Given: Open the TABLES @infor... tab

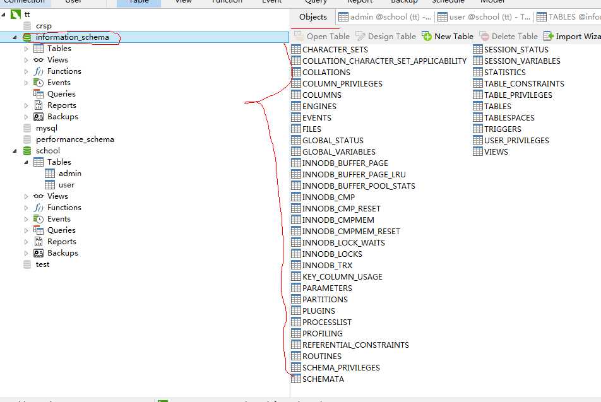Looking at the screenshot, I should [568, 17].
